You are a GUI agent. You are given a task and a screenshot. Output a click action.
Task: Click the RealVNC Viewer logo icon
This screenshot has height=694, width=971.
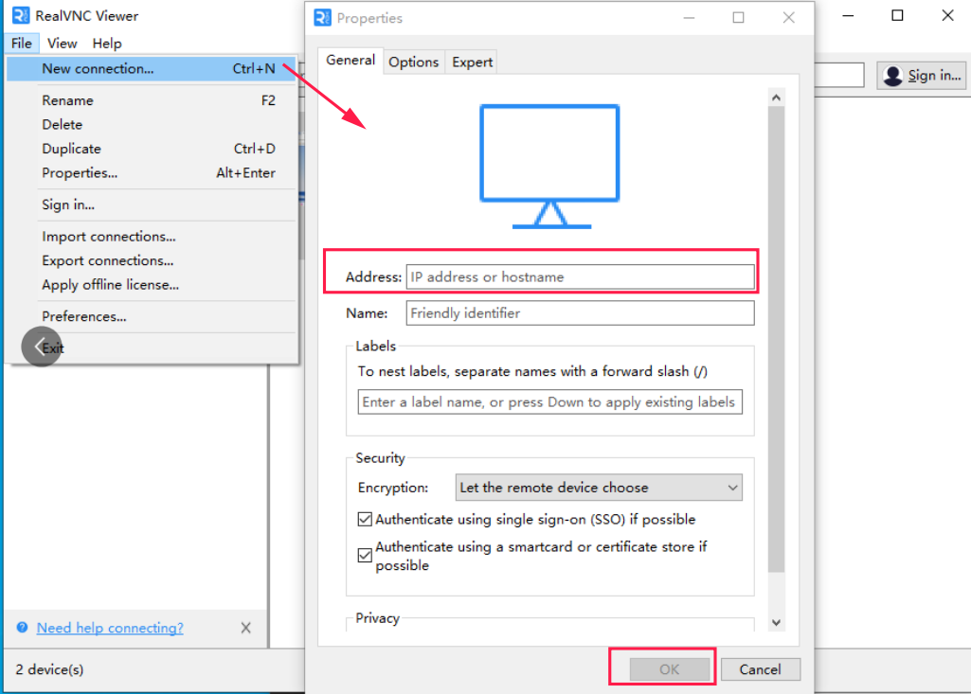pyautogui.click(x=21, y=15)
